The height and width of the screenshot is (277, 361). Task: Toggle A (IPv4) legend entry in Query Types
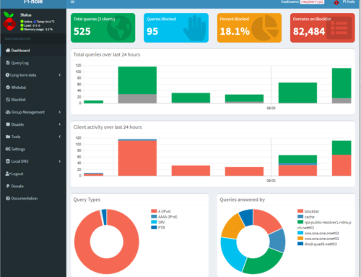pyautogui.click(x=161, y=211)
